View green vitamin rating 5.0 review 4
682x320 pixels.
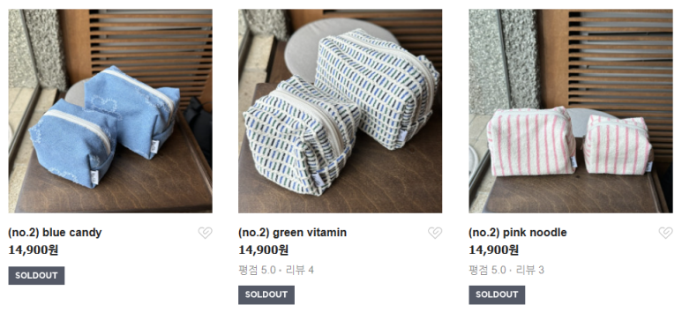click(276, 271)
